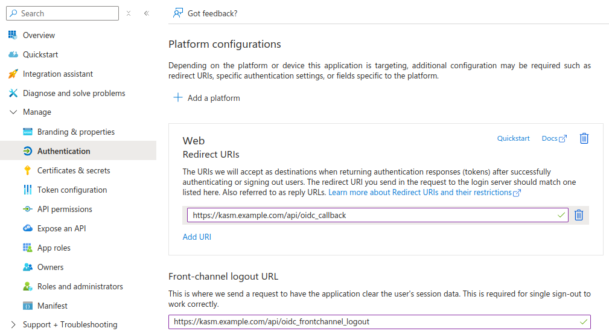This screenshot has width=609, height=334.
Task: Click the Integration assistant rocket icon
Action: click(13, 74)
